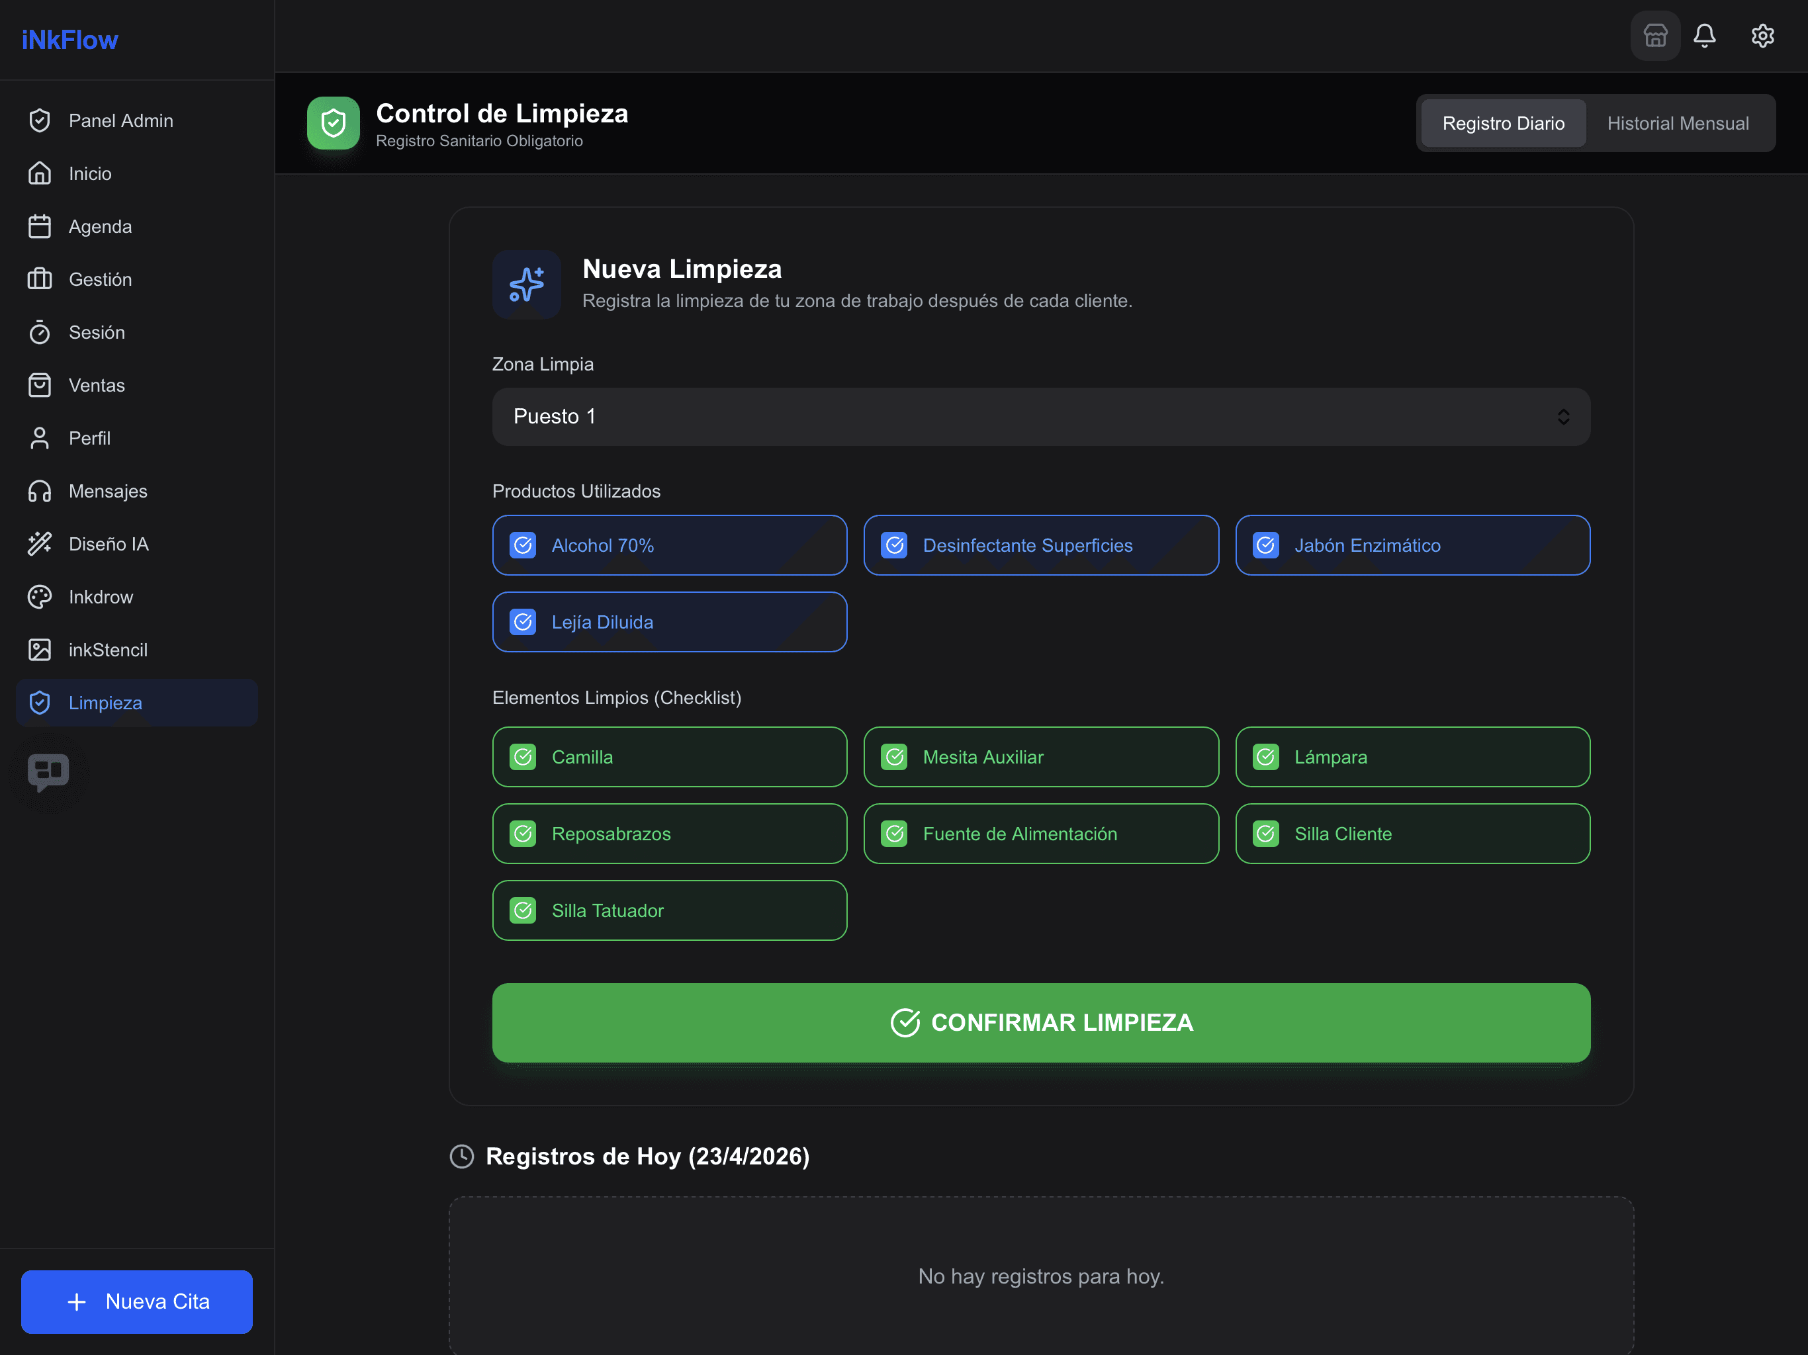
Task: Select the Registro Diario tab
Action: pos(1502,124)
